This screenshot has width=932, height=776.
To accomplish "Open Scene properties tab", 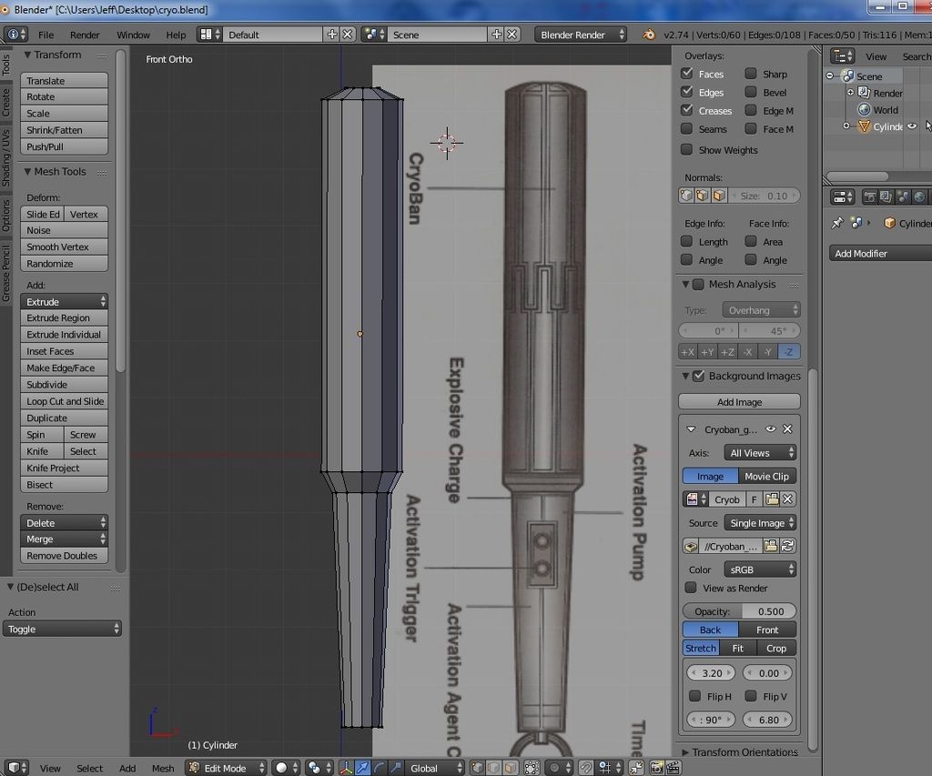I will 903,197.
